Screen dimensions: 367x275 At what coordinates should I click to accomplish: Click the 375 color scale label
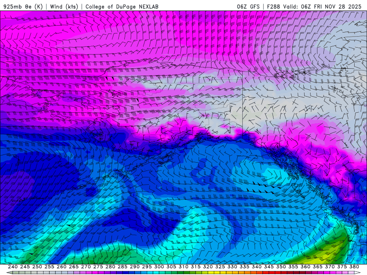pos(342,267)
